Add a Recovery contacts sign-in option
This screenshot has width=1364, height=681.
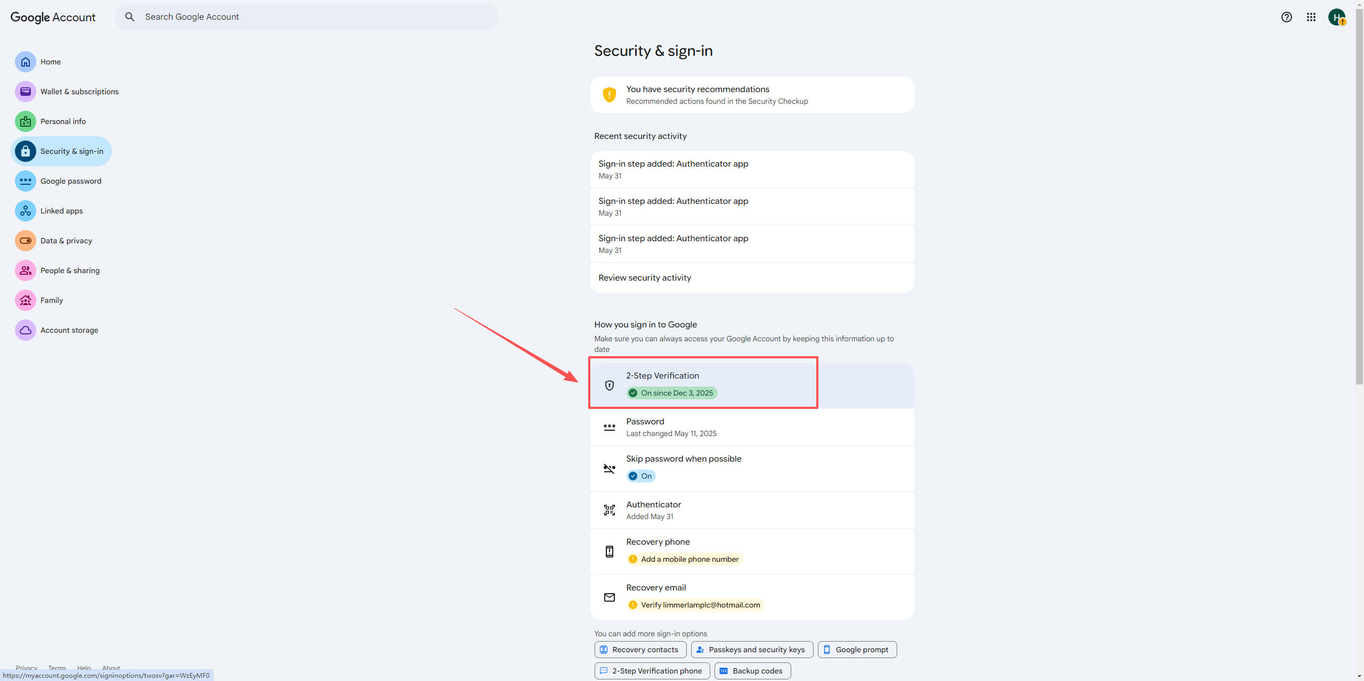(x=640, y=650)
